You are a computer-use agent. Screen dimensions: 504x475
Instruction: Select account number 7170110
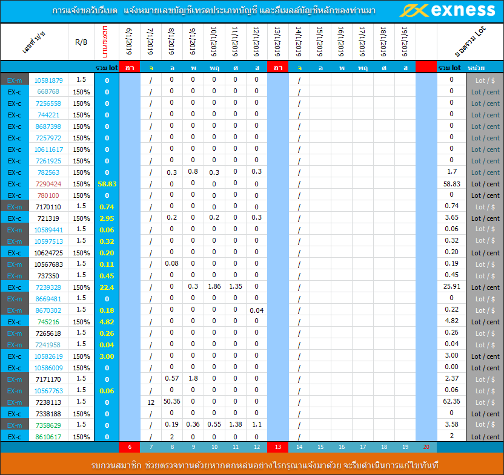pyautogui.click(x=48, y=207)
